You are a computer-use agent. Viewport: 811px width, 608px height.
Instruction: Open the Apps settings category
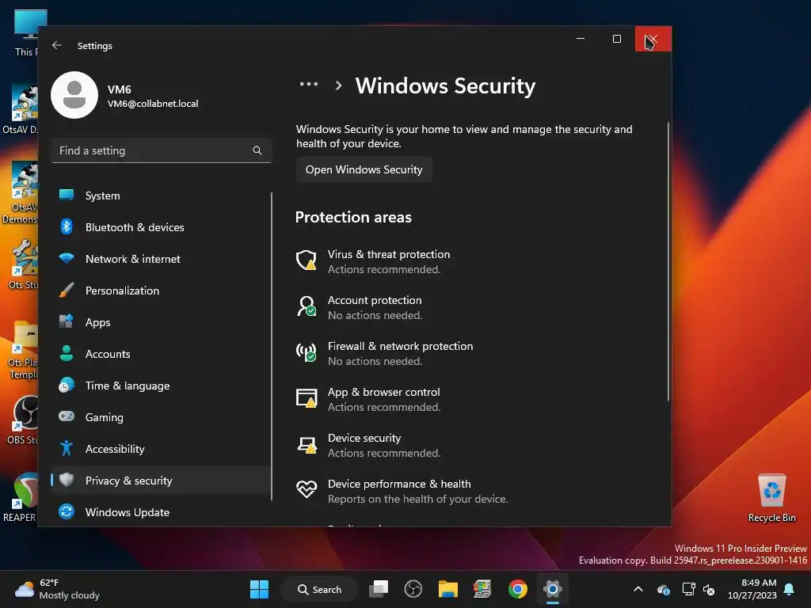(160, 322)
